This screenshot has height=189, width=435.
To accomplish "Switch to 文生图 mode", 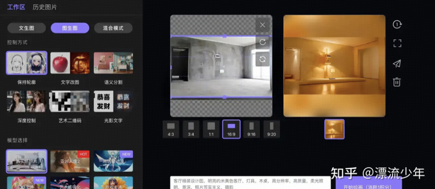I will [27, 28].
